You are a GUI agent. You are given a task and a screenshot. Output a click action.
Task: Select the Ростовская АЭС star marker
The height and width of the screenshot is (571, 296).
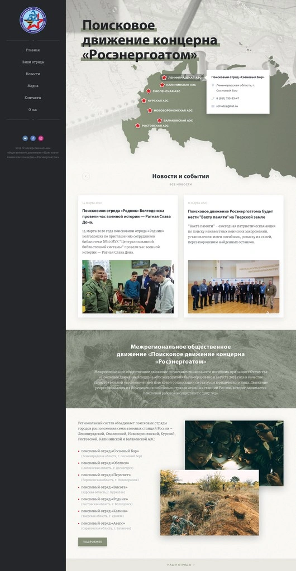tap(138, 125)
